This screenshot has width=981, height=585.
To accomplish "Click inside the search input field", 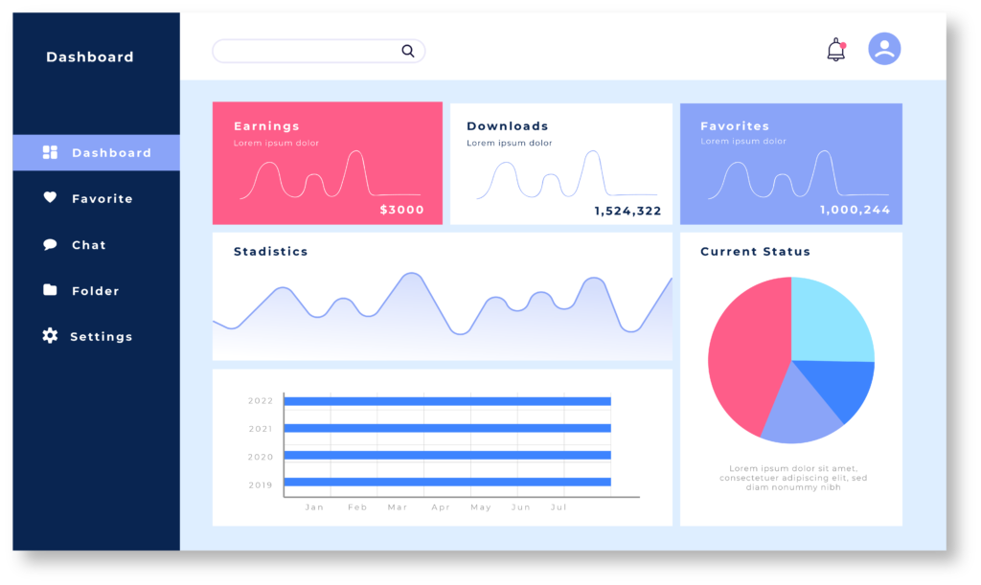I will [x=307, y=51].
